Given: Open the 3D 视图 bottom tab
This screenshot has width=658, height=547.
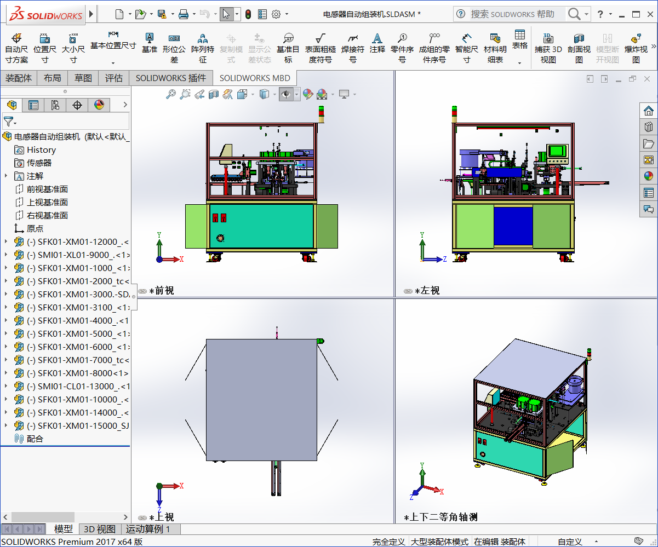Looking at the screenshot, I should pos(99,529).
